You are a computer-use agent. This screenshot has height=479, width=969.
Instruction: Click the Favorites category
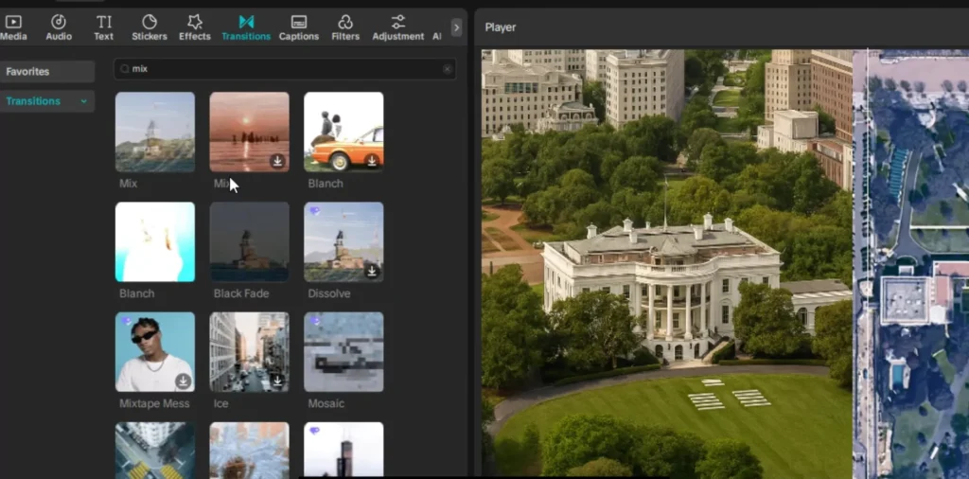coord(47,72)
